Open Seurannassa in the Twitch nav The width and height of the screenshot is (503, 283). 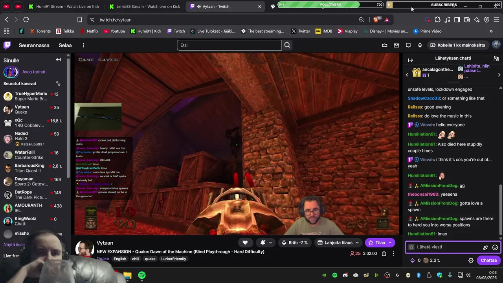[34, 45]
